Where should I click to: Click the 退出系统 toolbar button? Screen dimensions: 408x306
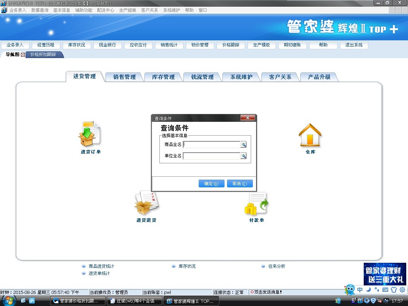[x=354, y=45]
